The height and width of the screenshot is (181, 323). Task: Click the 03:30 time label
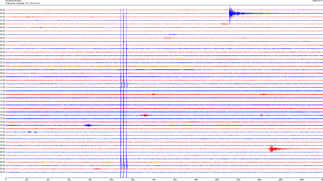click(2, 35)
